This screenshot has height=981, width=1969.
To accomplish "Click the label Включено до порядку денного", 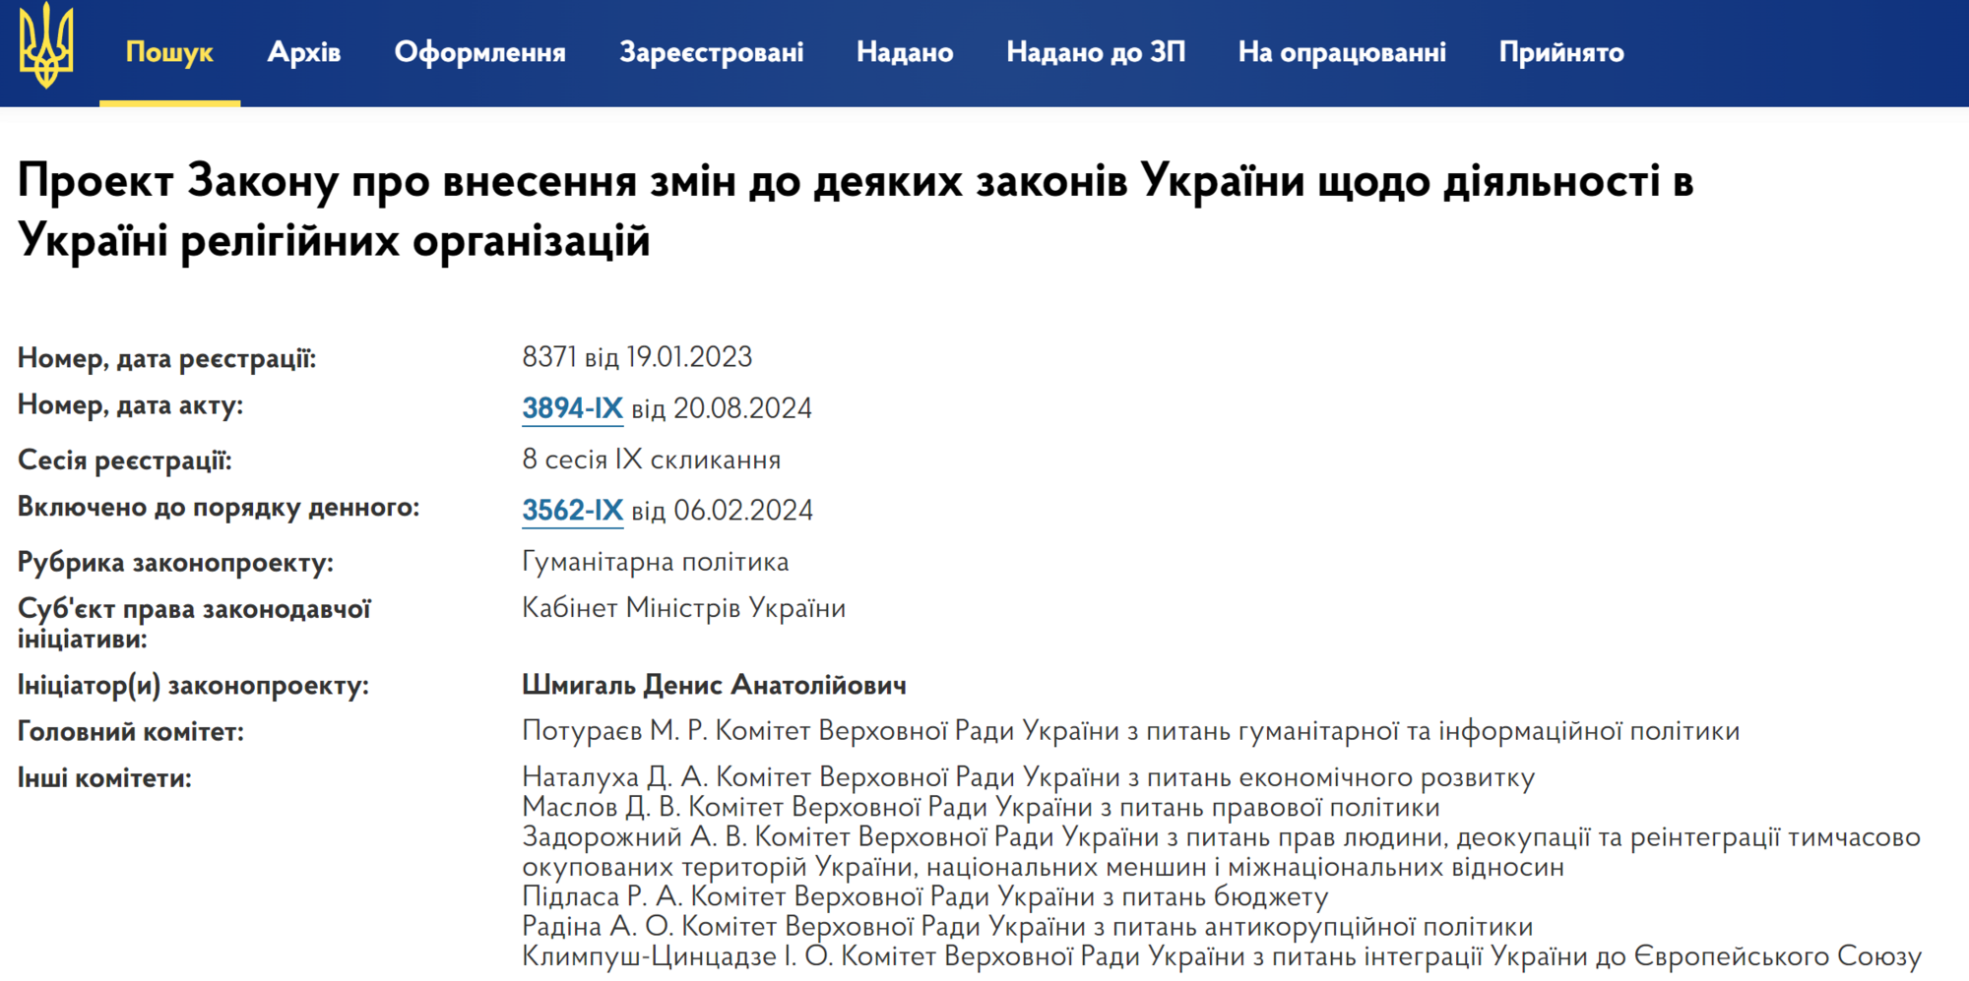I will point(219,508).
